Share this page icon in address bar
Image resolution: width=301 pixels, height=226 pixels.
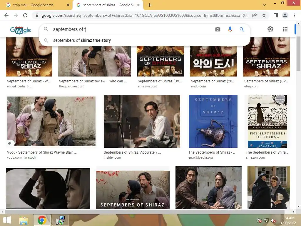255,15
